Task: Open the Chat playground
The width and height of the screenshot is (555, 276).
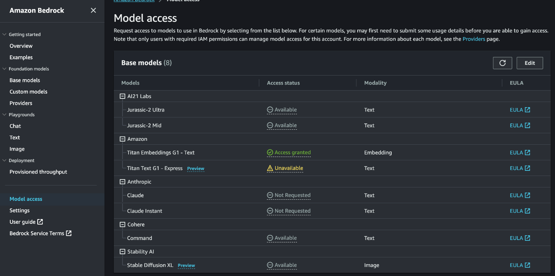Action: coord(15,126)
